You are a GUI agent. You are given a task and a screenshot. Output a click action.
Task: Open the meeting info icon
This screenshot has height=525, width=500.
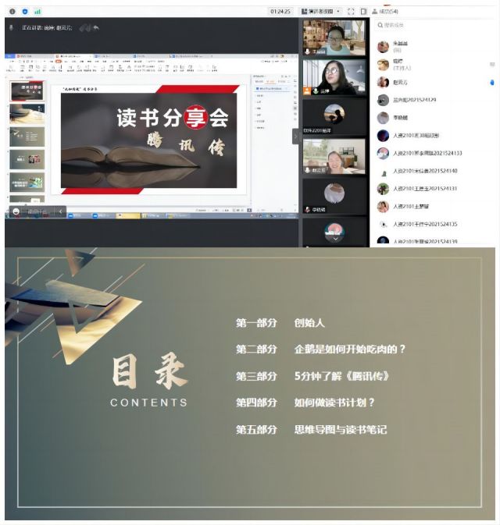[12, 12]
